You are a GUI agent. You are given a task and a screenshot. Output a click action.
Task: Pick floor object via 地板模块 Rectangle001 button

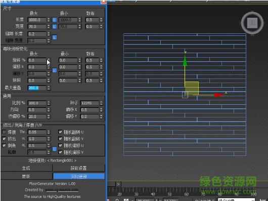tap(53, 160)
